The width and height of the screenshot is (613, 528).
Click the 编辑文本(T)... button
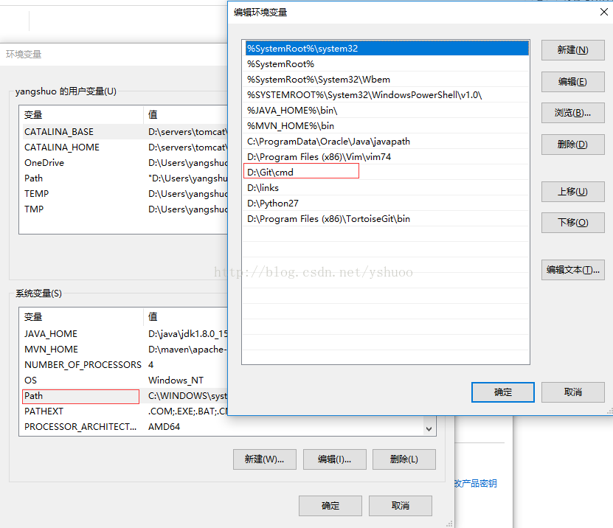click(572, 270)
